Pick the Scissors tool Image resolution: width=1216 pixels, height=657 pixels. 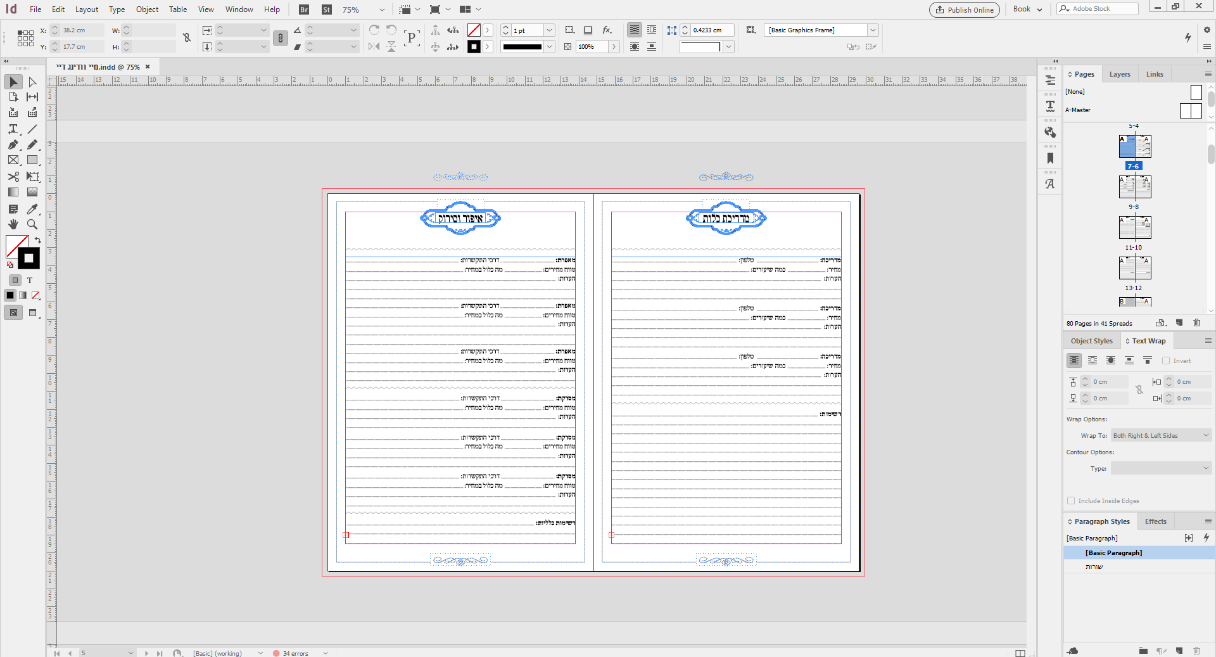[x=13, y=177]
